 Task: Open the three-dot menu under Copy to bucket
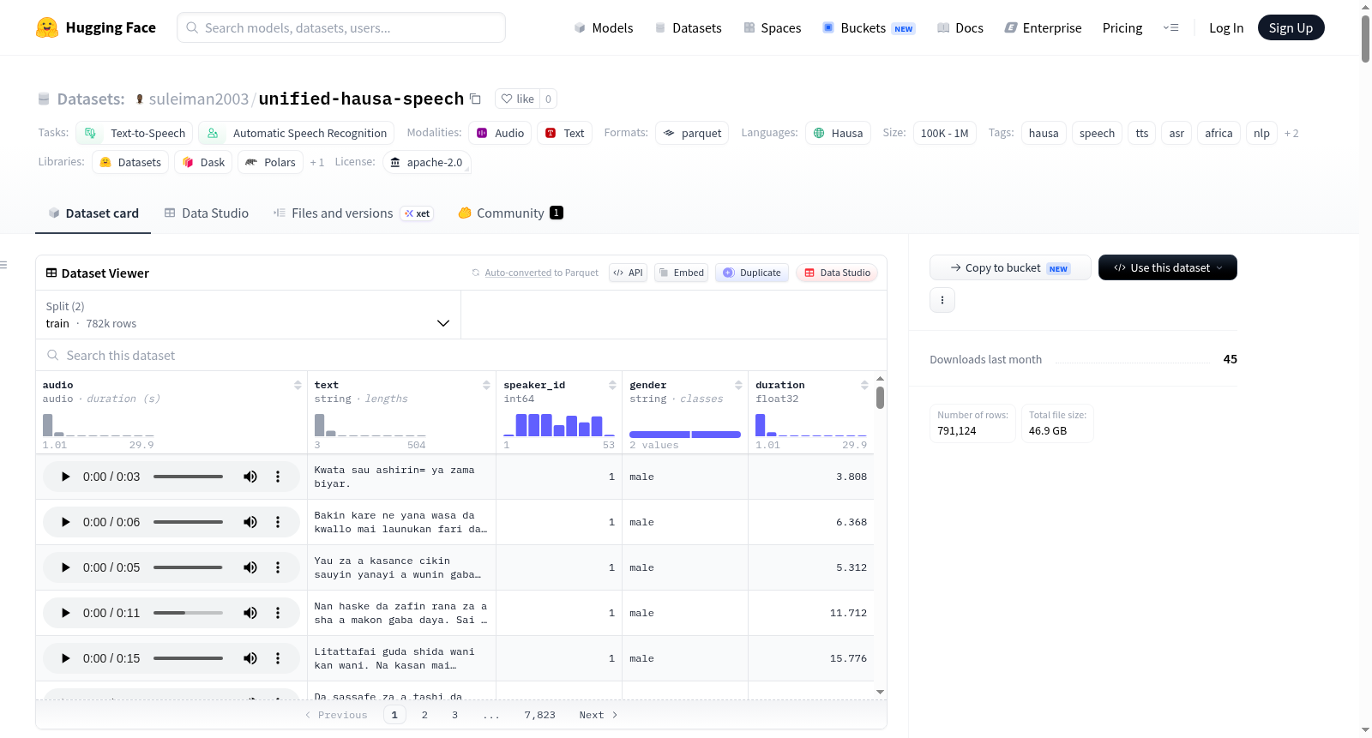click(x=942, y=300)
